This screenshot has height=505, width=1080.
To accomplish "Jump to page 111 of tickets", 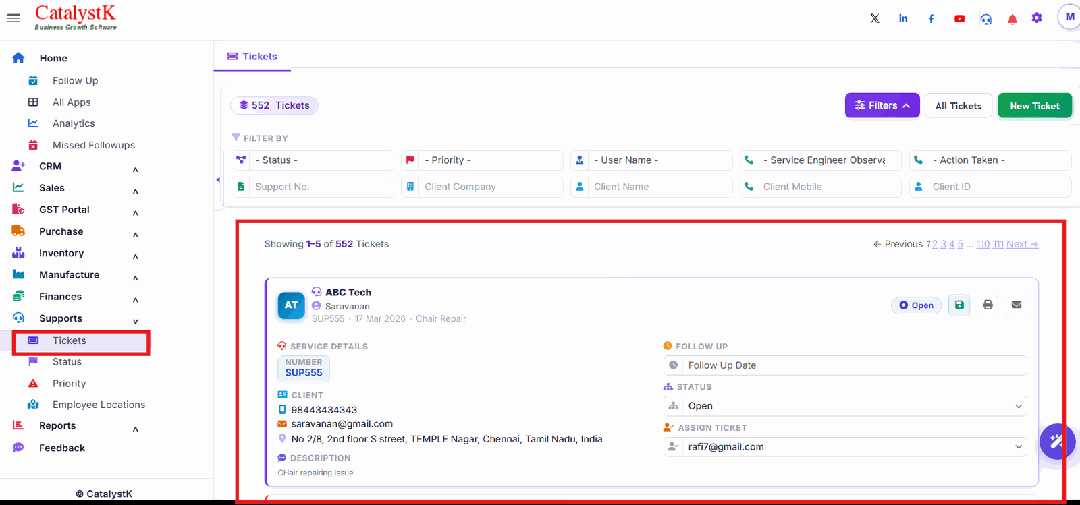I will coord(998,244).
